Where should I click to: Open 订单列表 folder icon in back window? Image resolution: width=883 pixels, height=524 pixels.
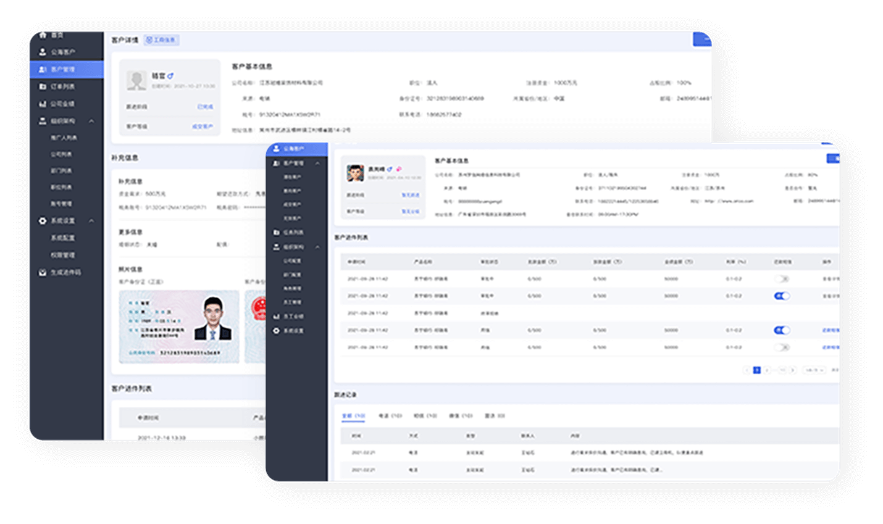[x=43, y=86]
